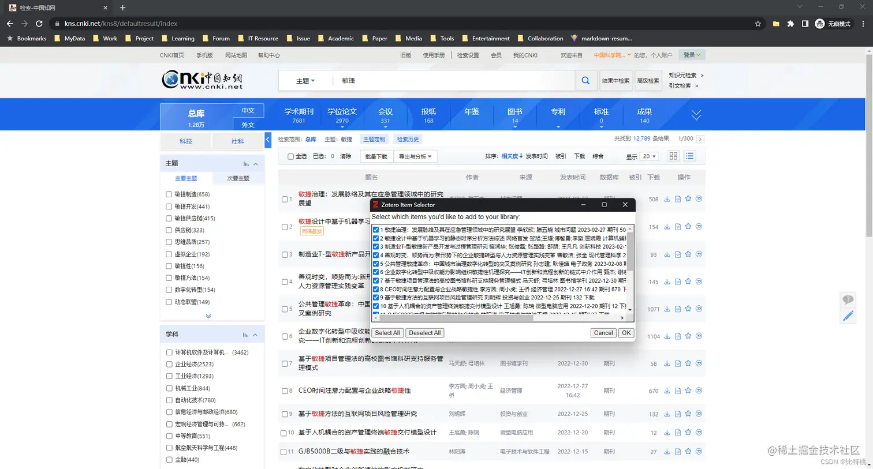The image size is (873, 469).
Task: Enable the 全选 select-all checkbox
Action: coord(291,156)
